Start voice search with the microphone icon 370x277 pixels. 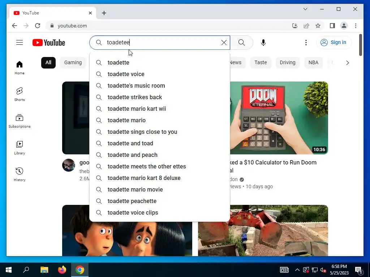pos(263,43)
